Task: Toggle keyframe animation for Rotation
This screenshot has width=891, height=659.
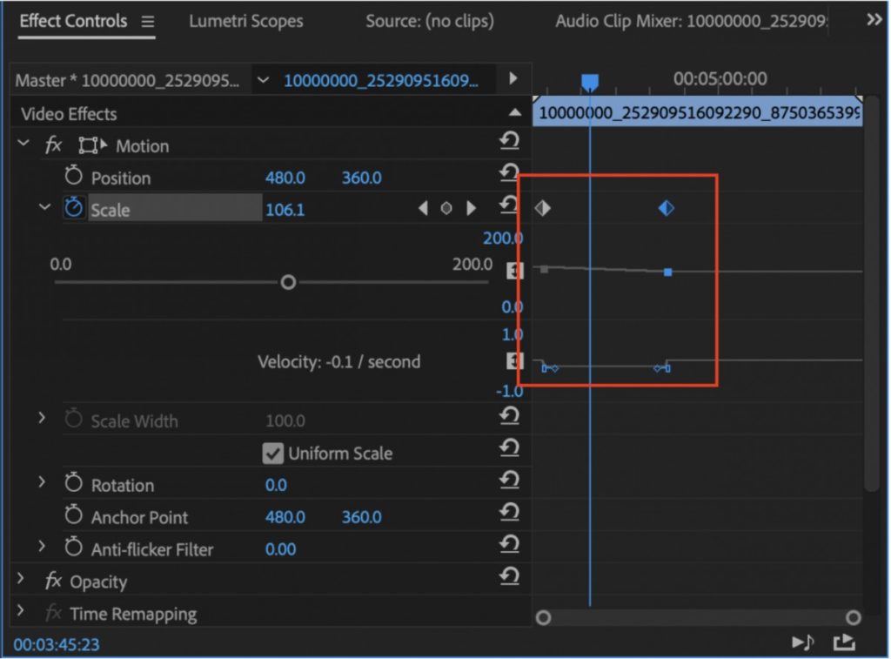Action: coord(74,484)
